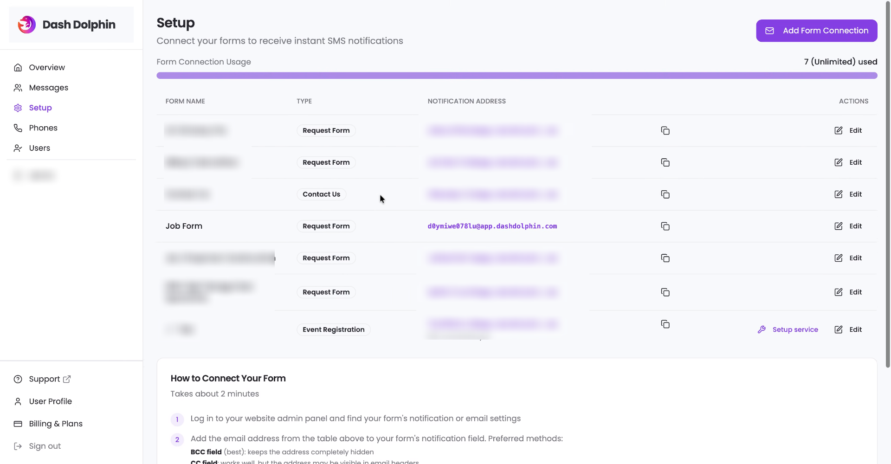The height and width of the screenshot is (464, 891).
Task: Click the Event Registration type badge
Action: (x=334, y=329)
